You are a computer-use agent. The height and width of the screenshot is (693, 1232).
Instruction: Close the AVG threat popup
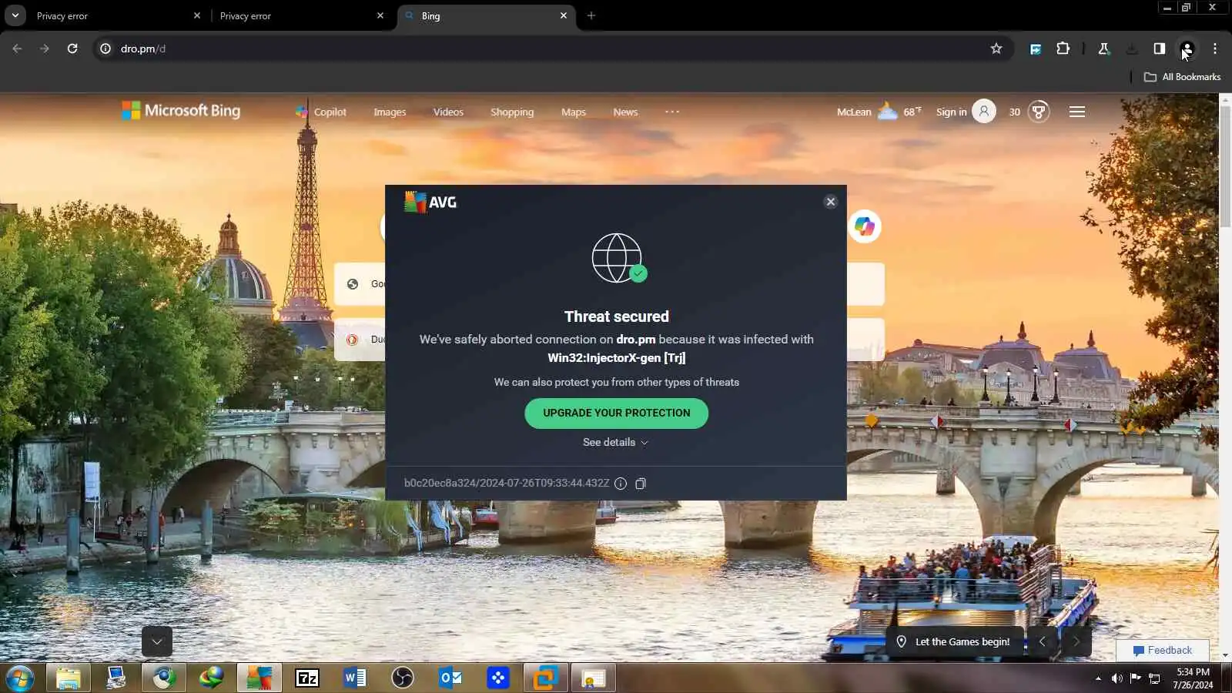coord(830,202)
